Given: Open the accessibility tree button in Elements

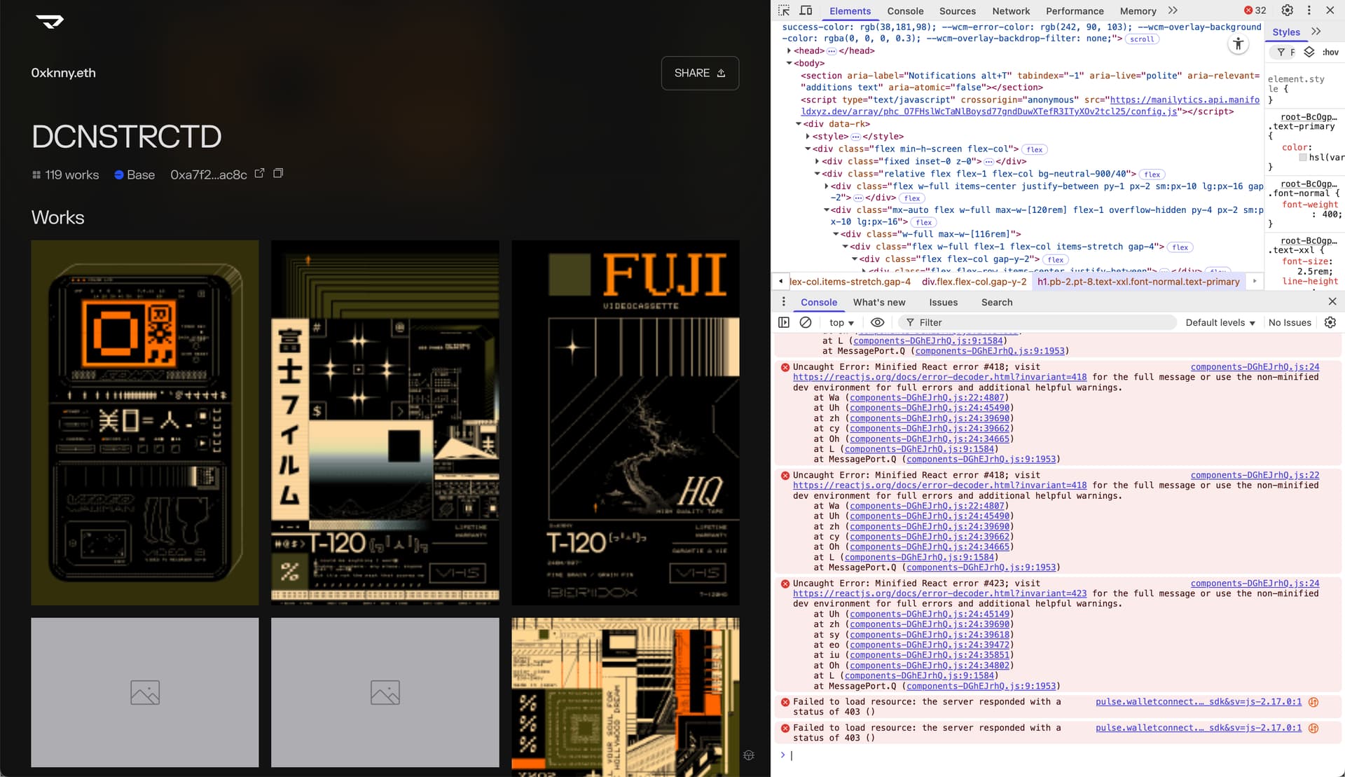Looking at the screenshot, I should (1239, 44).
